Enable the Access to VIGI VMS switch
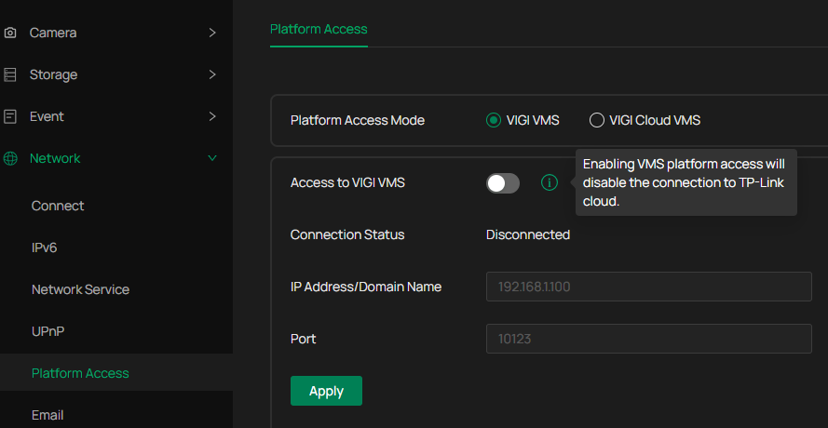This screenshot has height=428, width=828. pos(503,183)
